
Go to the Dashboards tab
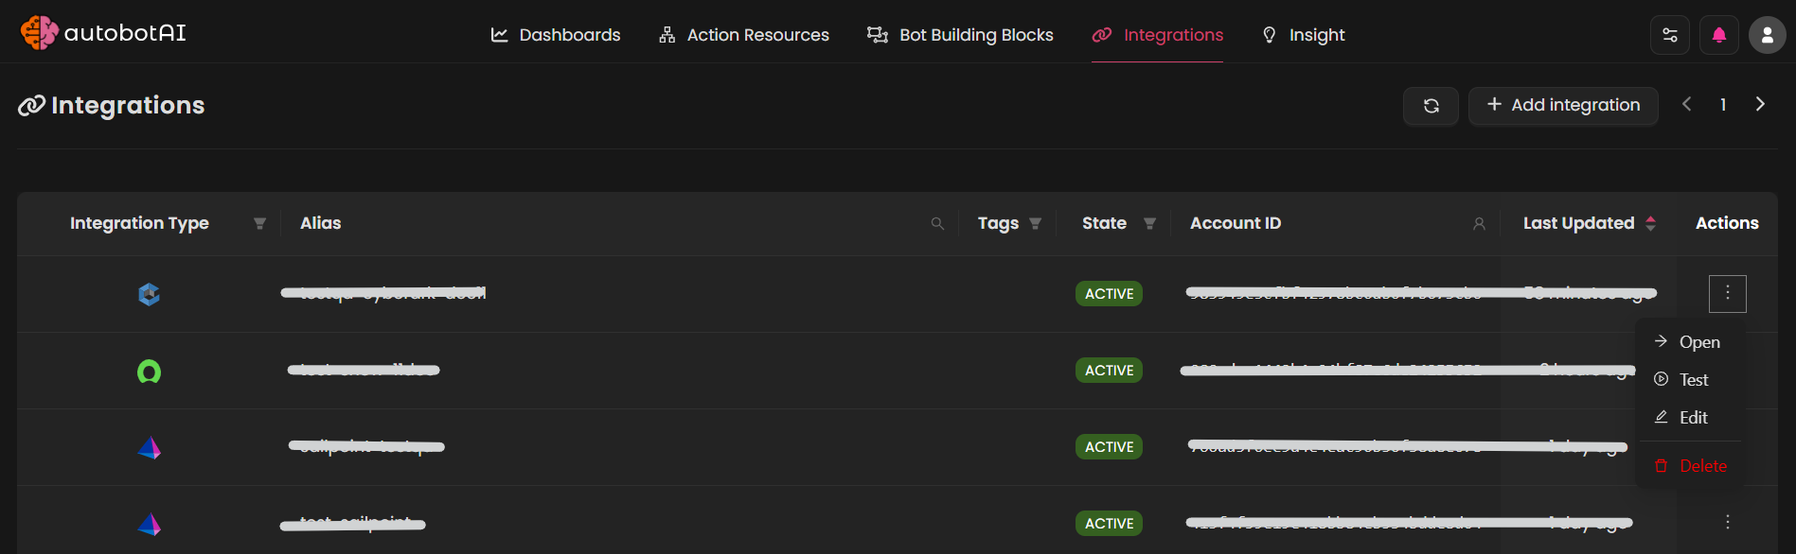[x=555, y=35]
